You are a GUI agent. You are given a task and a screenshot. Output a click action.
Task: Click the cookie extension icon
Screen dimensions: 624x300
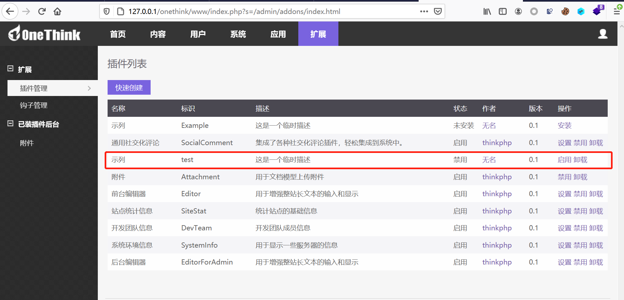pyautogui.click(x=565, y=11)
